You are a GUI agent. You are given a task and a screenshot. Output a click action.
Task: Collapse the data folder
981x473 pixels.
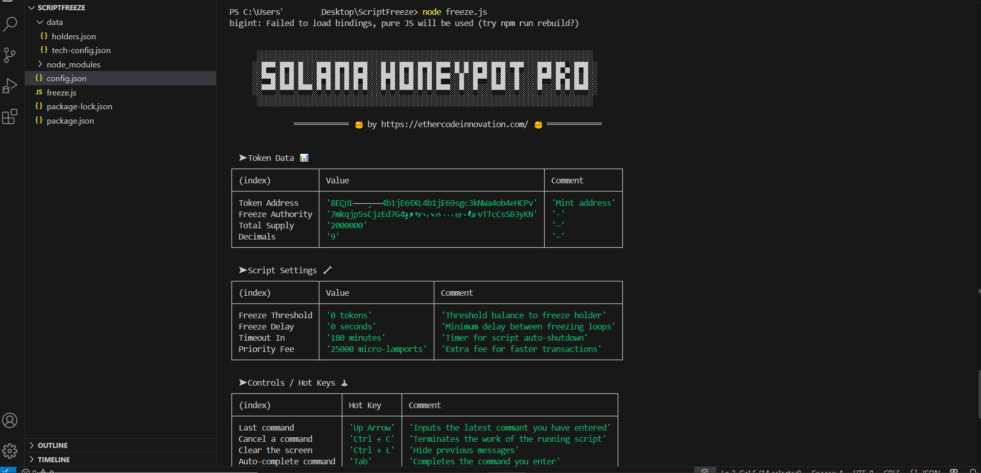coord(40,22)
